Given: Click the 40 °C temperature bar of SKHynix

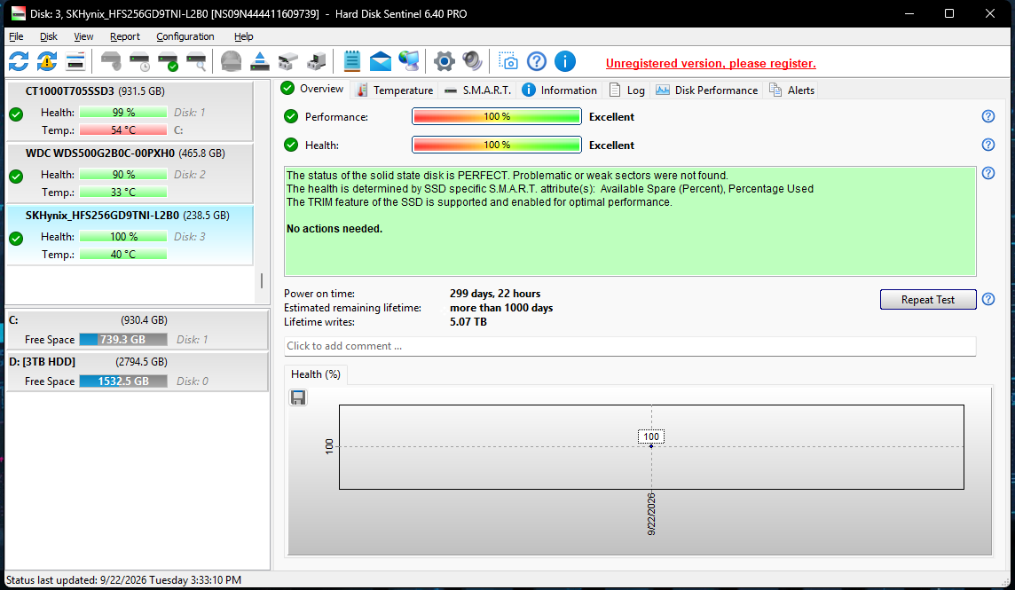Looking at the screenshot, I should (123, 255).
